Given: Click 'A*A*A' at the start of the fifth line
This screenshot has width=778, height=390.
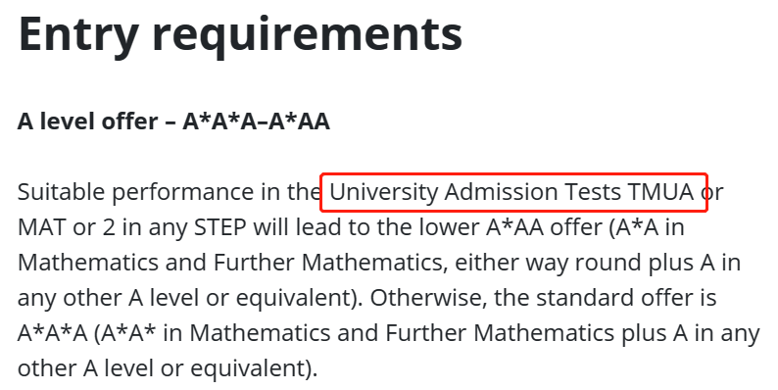Looking at the screenshot, I should pos(53,333).
